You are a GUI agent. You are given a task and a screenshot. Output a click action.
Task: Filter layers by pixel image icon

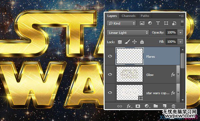[x=142, y=23]
